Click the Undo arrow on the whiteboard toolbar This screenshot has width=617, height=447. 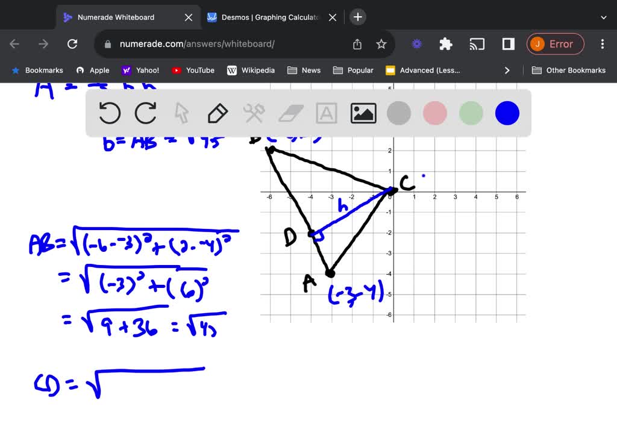pyautogui.click(x=109, y=113)
